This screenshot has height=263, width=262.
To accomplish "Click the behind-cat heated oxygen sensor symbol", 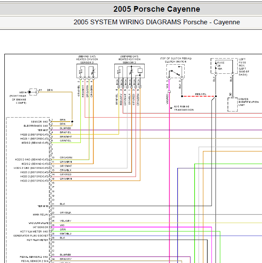I will (x=87, y=71).
